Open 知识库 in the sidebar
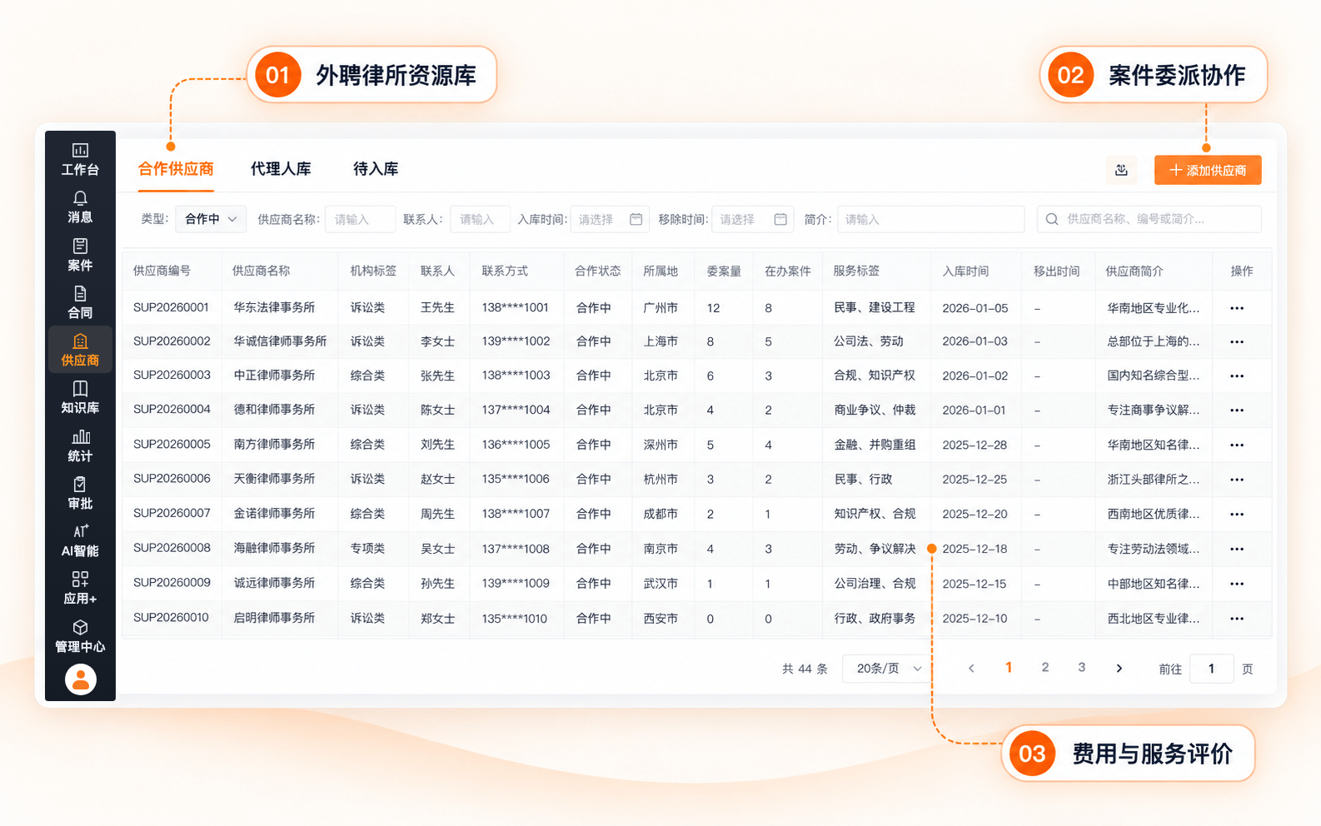 [x=80, y=397]
